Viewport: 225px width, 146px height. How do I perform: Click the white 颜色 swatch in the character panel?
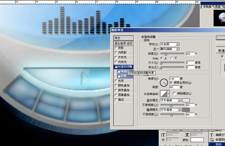(x=197, y=140)
